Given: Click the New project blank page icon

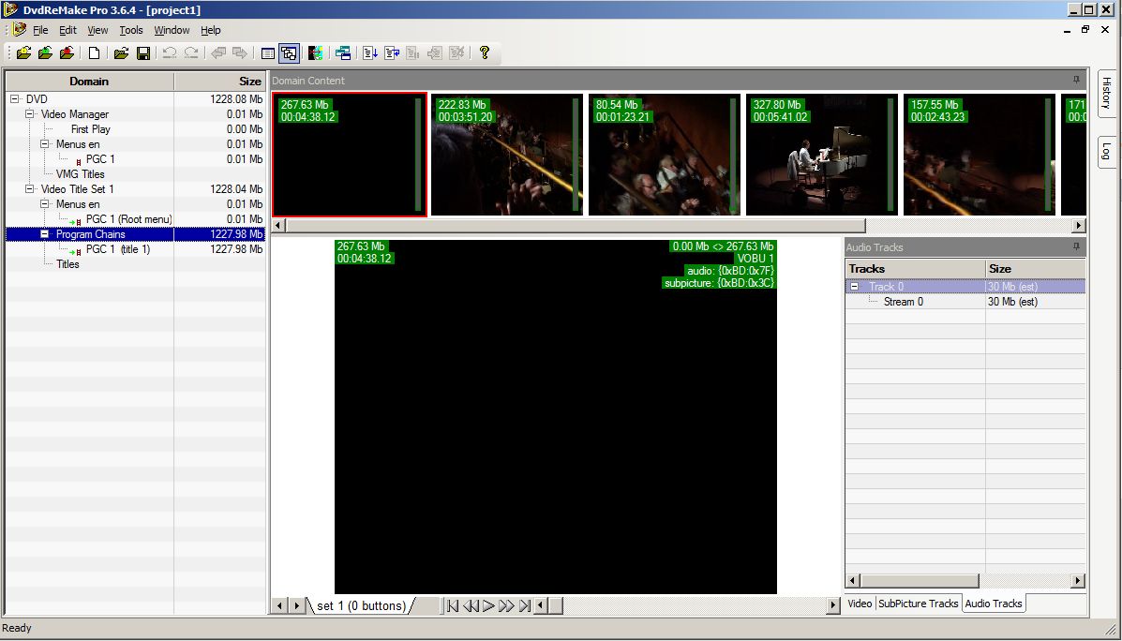Looking at the screenshot, I should (x=94, y=53).
